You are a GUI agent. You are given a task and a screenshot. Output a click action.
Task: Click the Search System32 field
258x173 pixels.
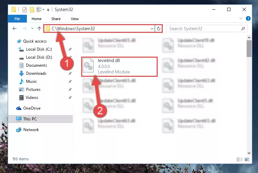tap(207, 28)
